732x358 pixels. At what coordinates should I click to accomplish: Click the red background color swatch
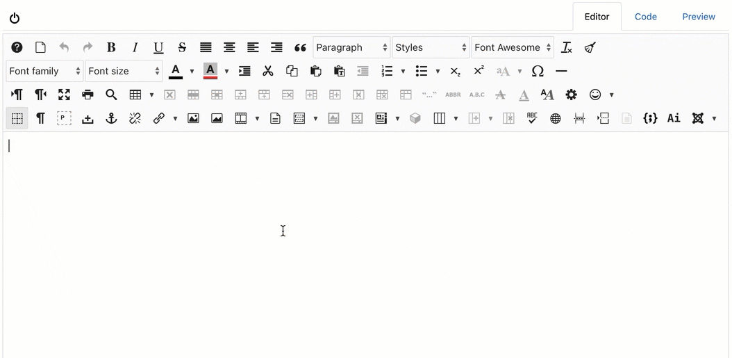pyautogui.click(x=210, y=71)
